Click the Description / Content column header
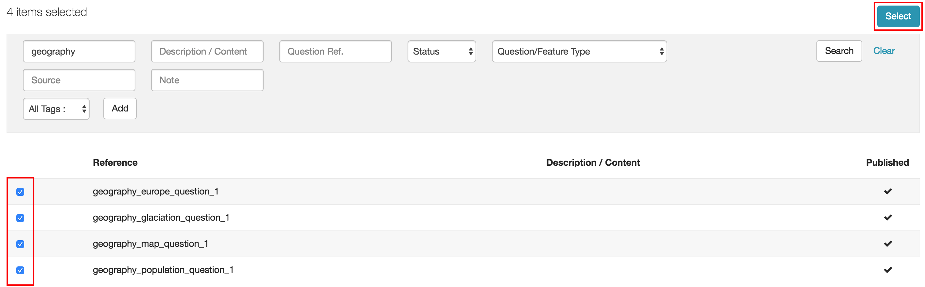Screen dimensions: 925x287 pyautogui.click(x=593, y=162)
